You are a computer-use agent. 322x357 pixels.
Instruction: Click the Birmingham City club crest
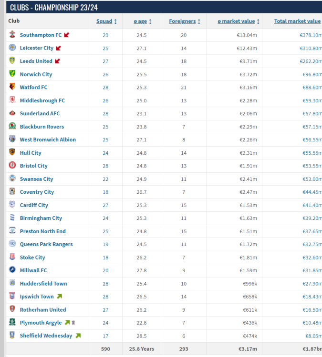click(x=12, y=218)
